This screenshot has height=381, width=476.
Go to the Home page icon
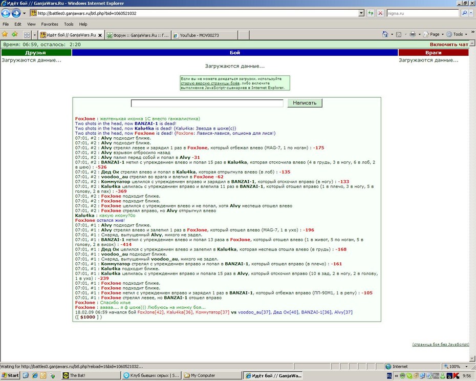coord(385,34)
